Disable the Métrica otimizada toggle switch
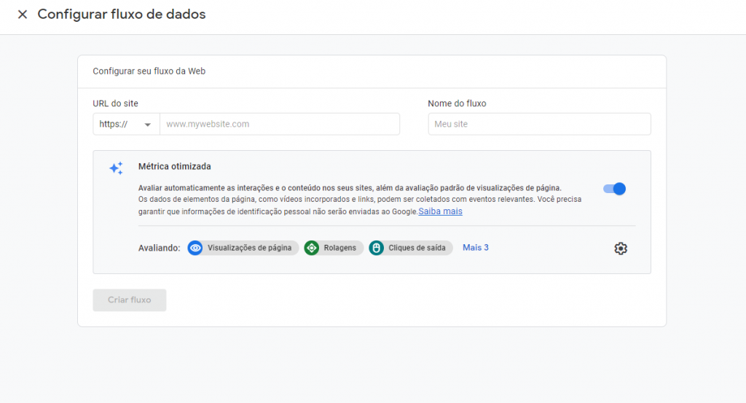Viewport: 746px width, 403px height. pyautogui.click(x=614, y=189)
